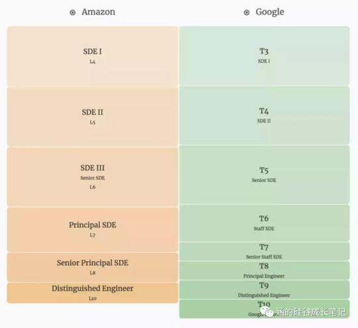Click the Google T10 block

[264, 309]
